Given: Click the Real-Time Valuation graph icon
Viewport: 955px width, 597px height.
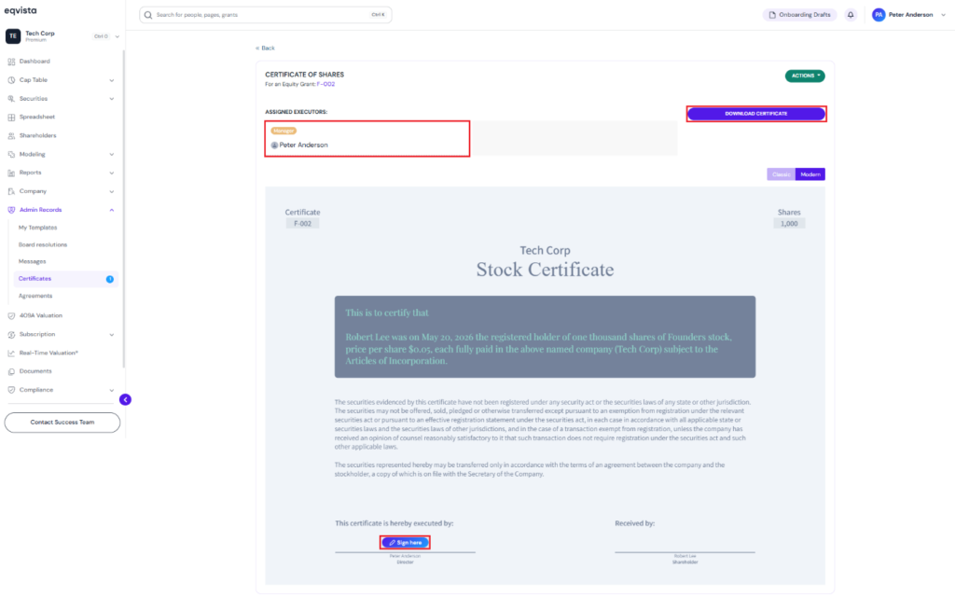Looking at the screenshot, I should click(x=11, y=353).
